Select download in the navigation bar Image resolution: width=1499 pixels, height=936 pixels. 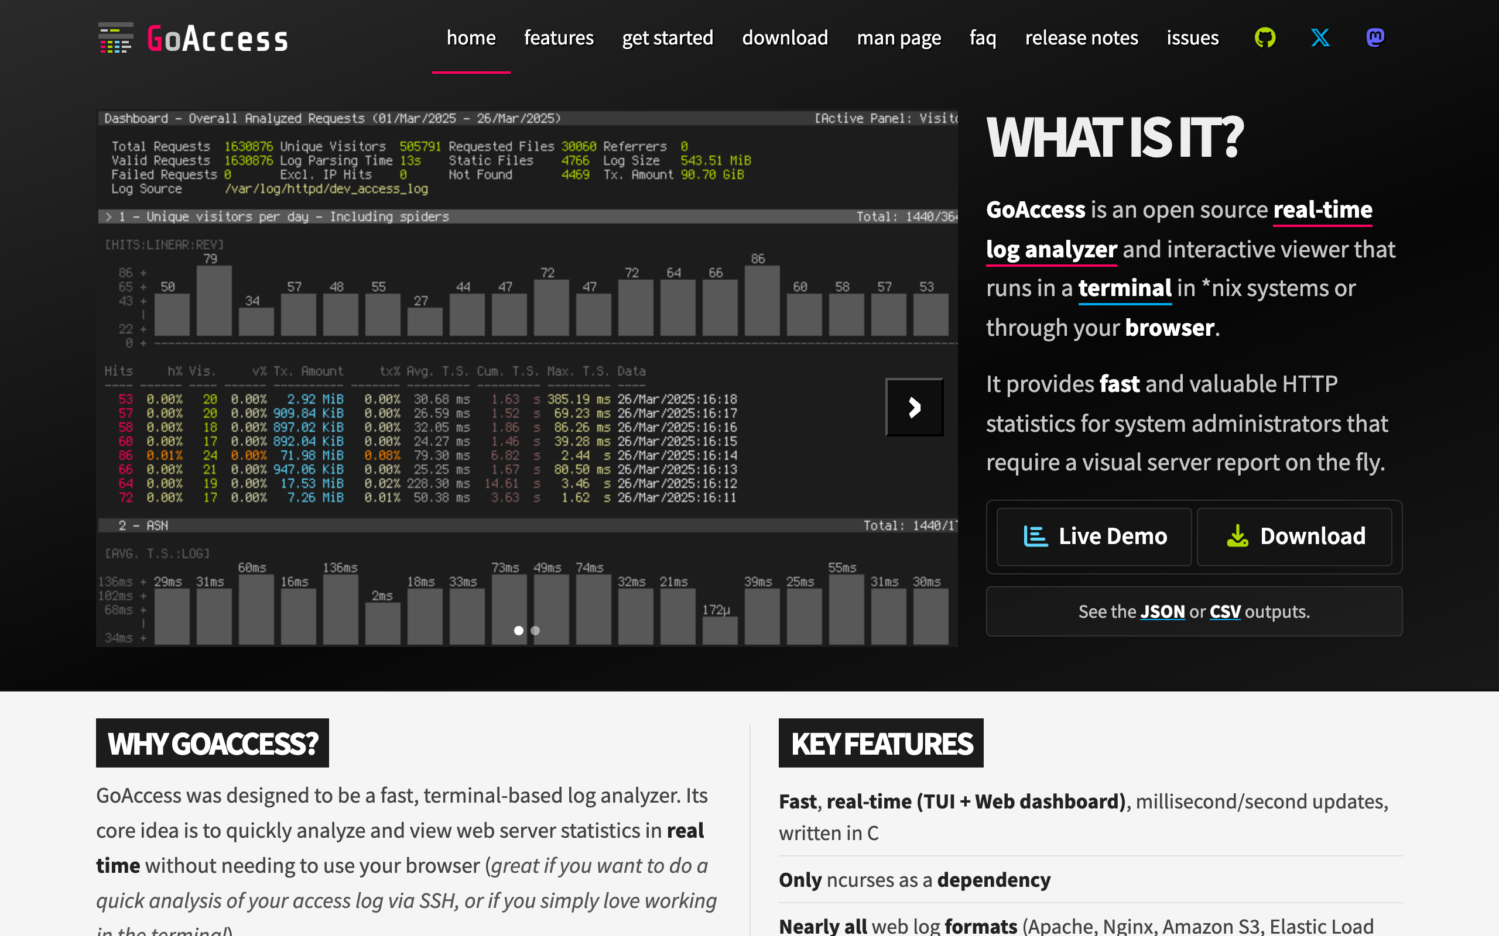tap(785, 38)
